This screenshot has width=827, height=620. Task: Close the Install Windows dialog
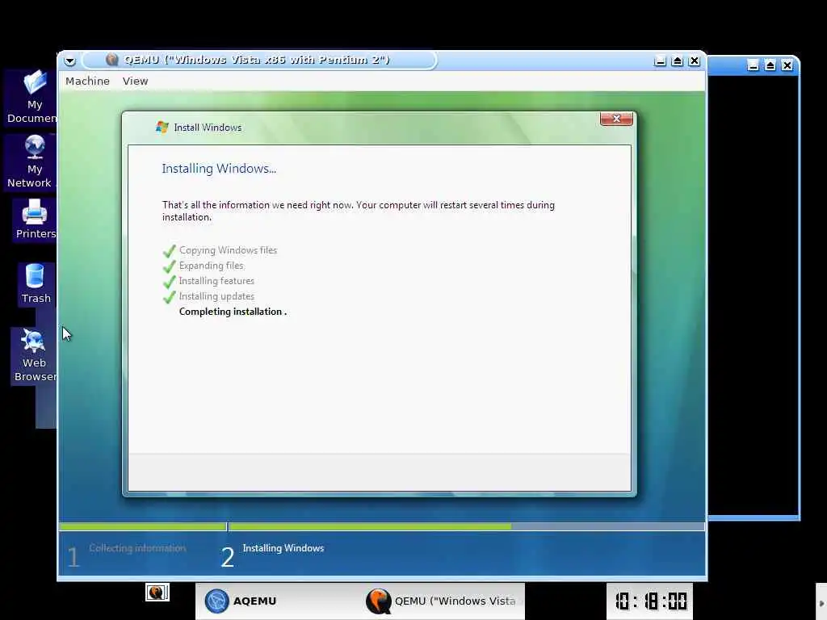(x=616, y=119)
